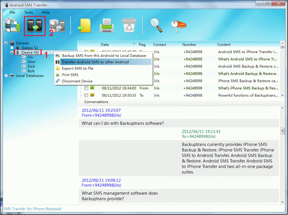Click conversation pane scroll down arrow
Image resolution: width=288 pixels, height=215 pixels.
[283, 202]
